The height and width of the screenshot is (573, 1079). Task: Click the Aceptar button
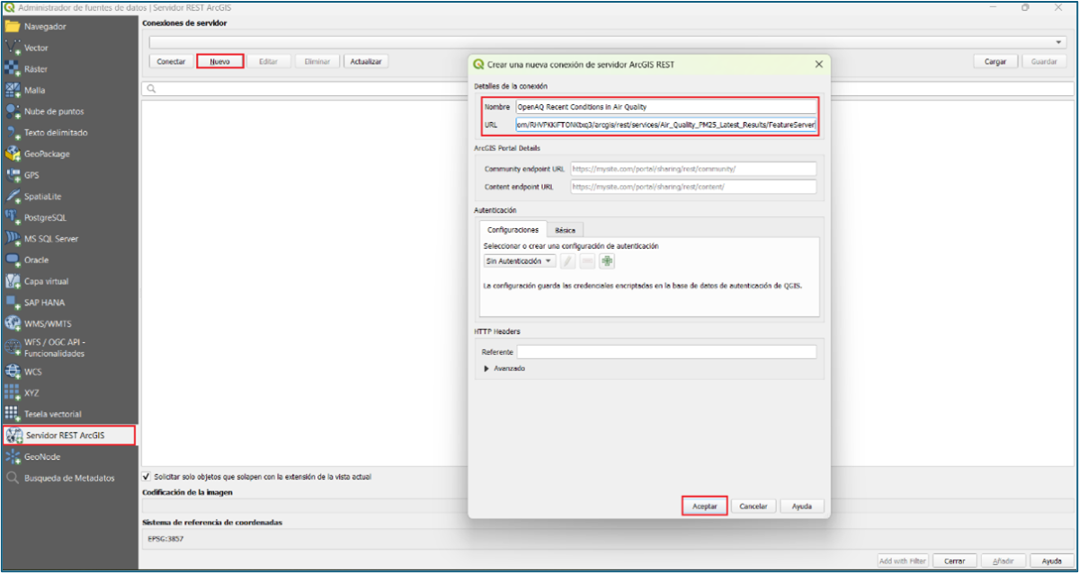[x=704, y=507]
